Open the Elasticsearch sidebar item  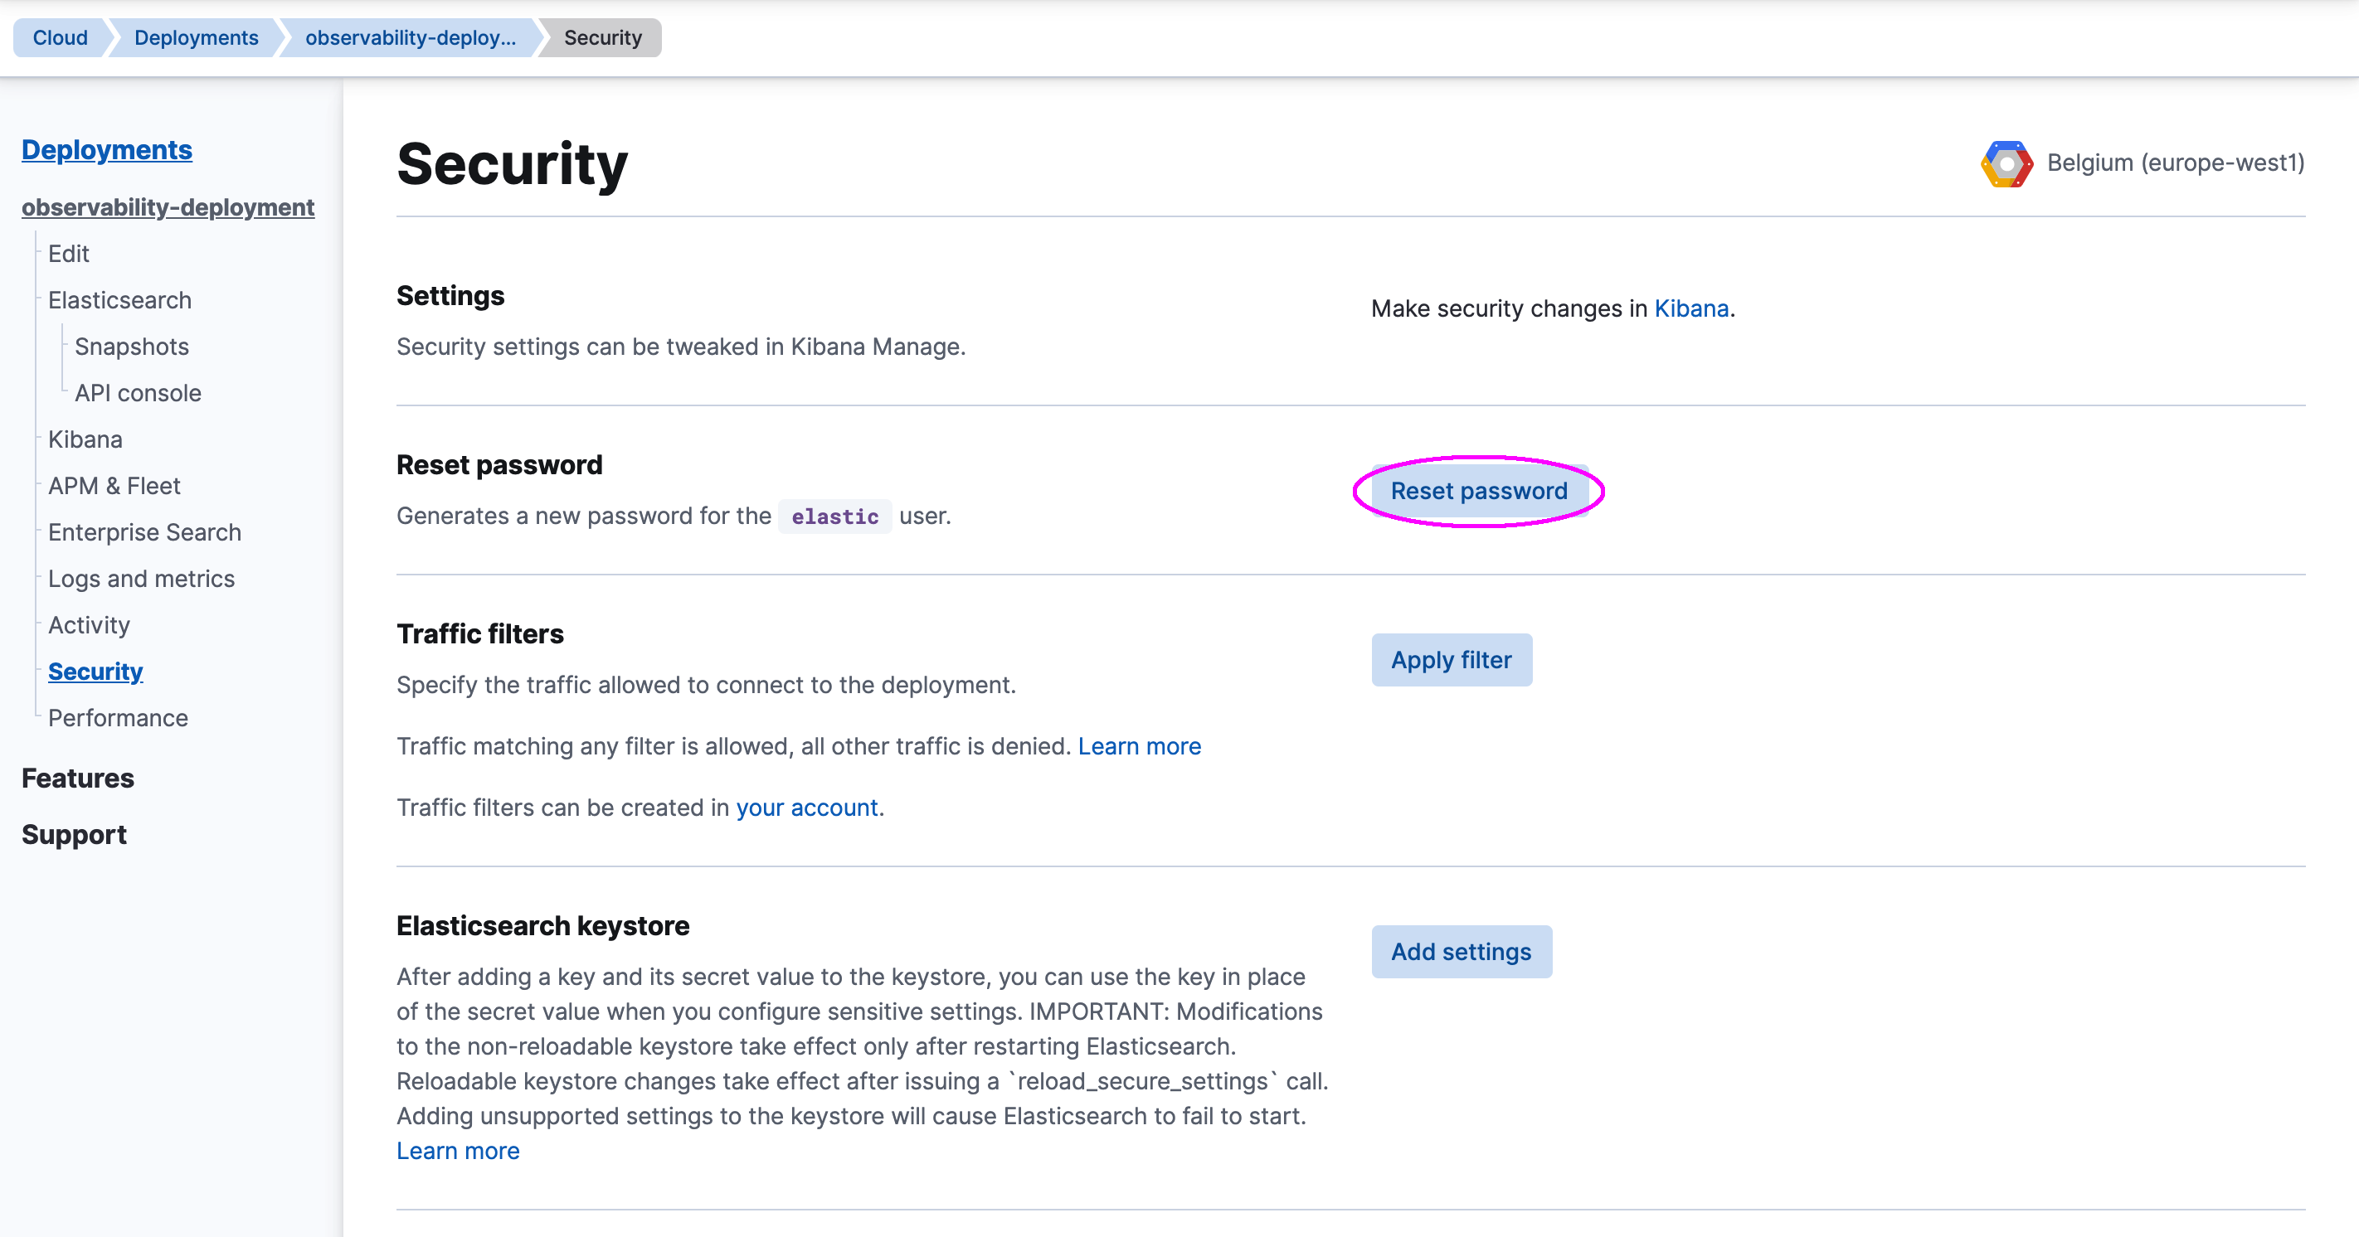(120, 300)
